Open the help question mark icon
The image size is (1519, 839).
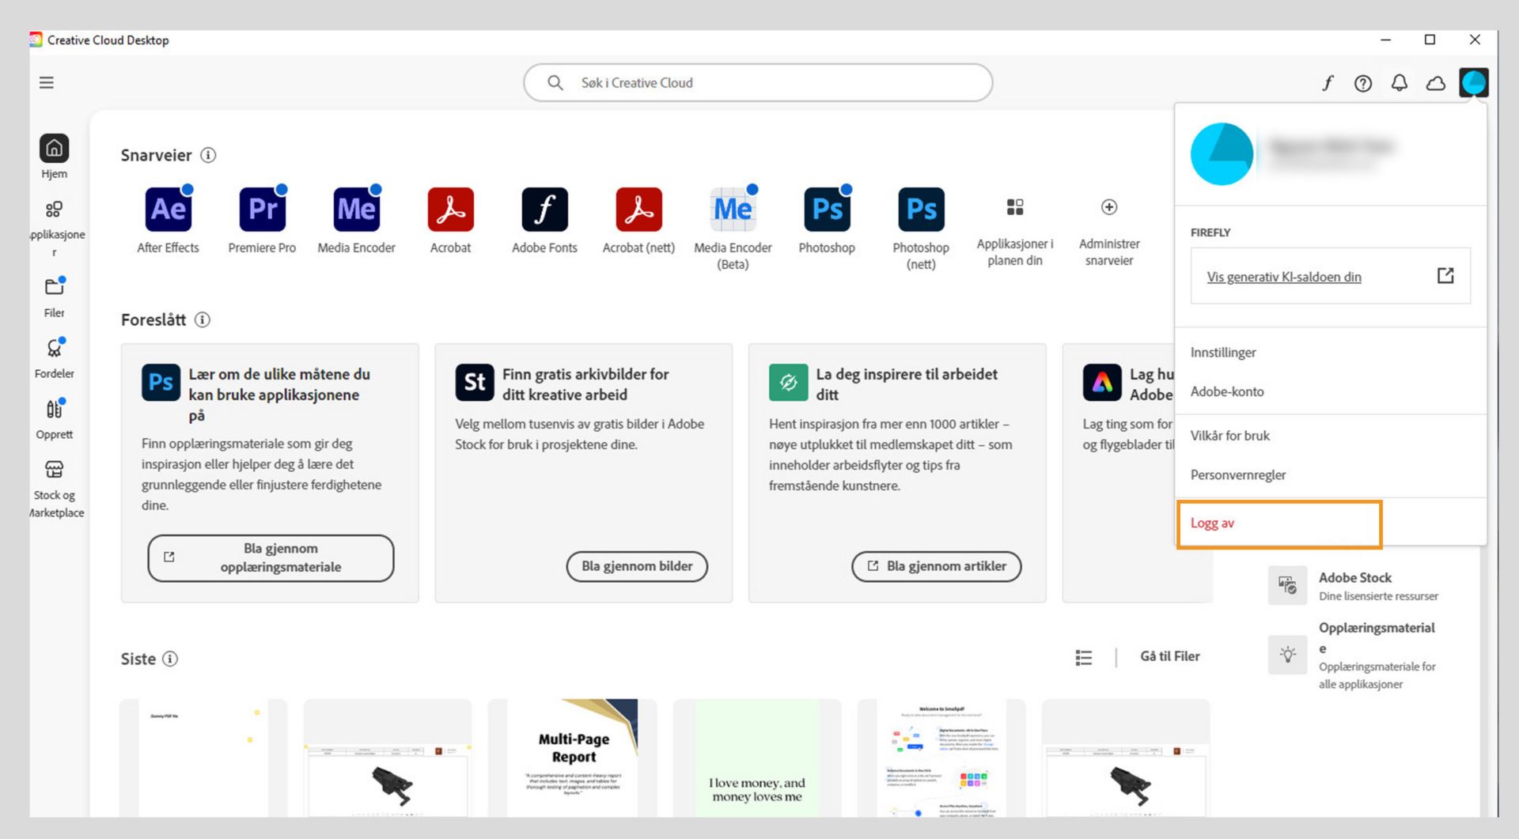pos(1363,83)
